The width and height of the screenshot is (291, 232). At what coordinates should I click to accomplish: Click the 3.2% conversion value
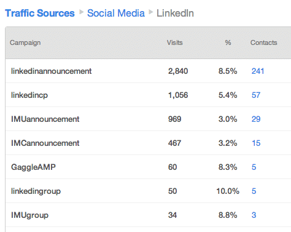(228, 143)
